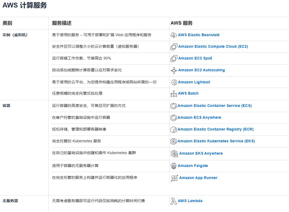Click the Amazon ECR service icon
This screenshot has width=289, height=212.
click(174, 129)
